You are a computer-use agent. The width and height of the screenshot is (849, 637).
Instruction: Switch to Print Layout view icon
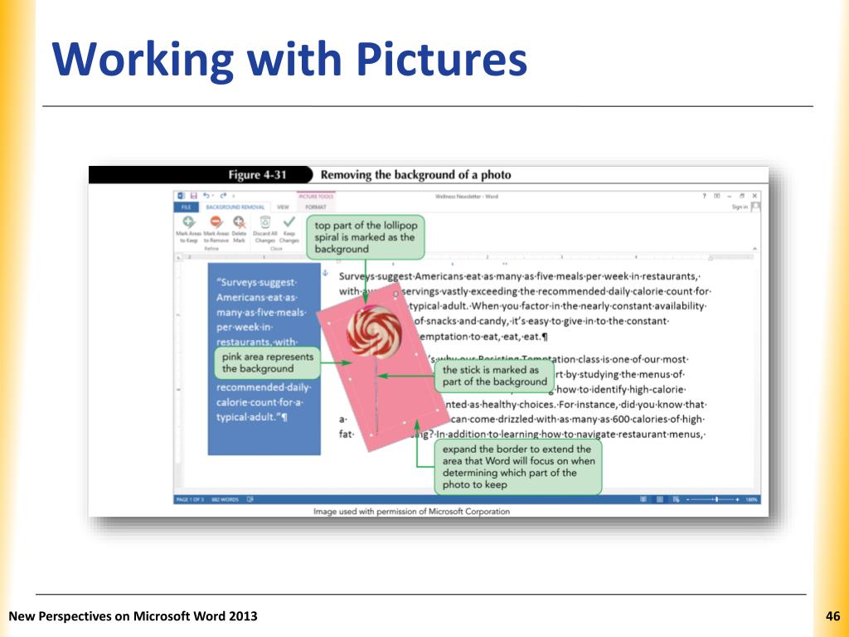coord(659,499)
